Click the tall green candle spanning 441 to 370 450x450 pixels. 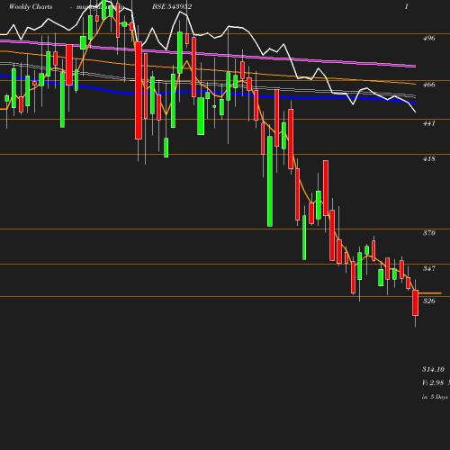[270, 181]
